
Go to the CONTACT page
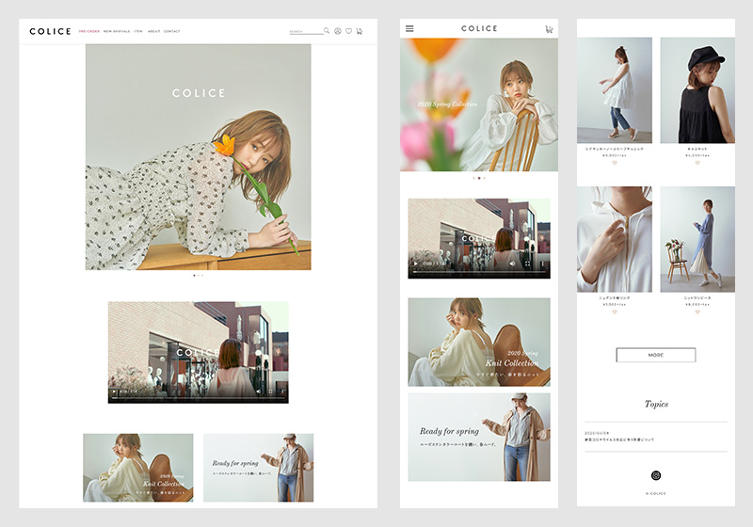pyautogui.click(x=172, y=31)
